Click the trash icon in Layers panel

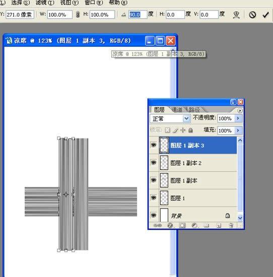(231, 225)
